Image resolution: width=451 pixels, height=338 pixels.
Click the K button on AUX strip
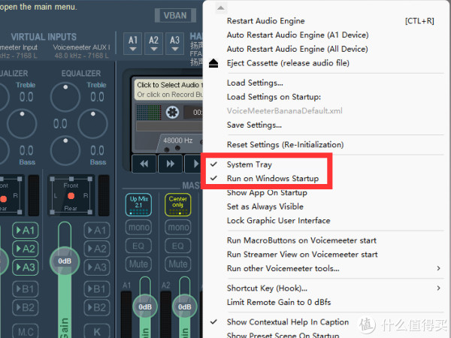(98, 330)
